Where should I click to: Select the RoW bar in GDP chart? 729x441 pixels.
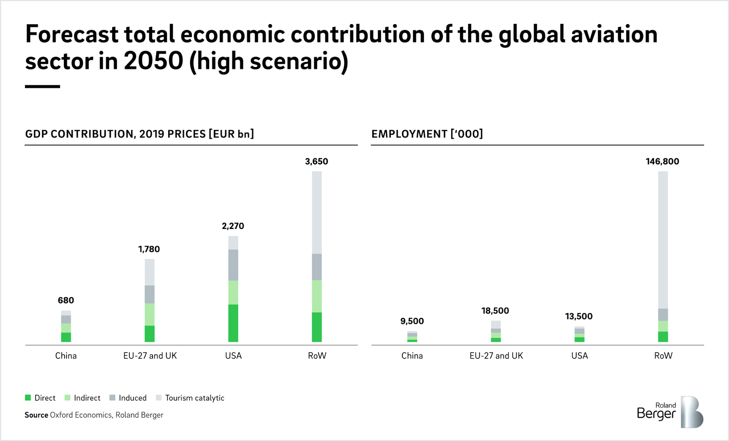317,256
